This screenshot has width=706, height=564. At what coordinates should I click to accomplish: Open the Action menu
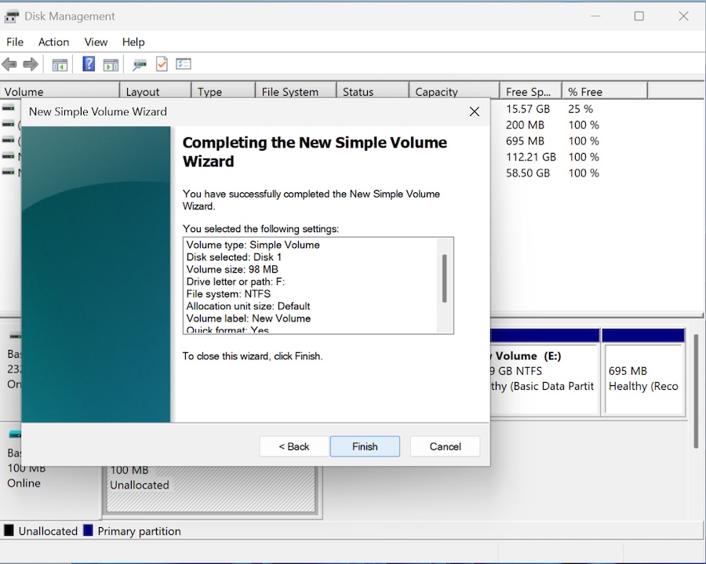(53, 42)
